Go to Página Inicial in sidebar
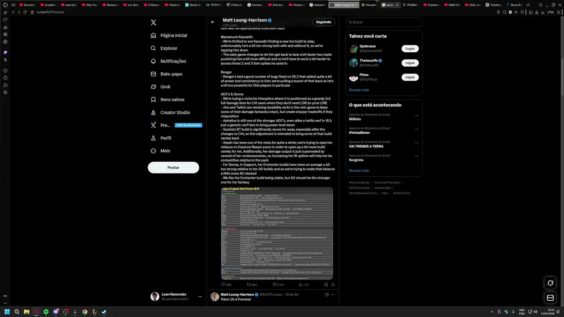Viewport: 564px width, 317px height. pos(169,35)
